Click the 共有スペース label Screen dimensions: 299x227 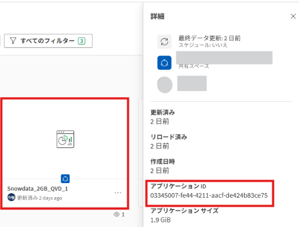pyautogui.click(x=194, y=66)
